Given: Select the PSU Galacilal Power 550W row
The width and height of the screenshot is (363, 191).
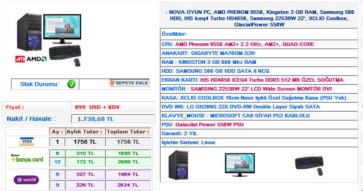Looking at the screenshot, I should (259, 125).
